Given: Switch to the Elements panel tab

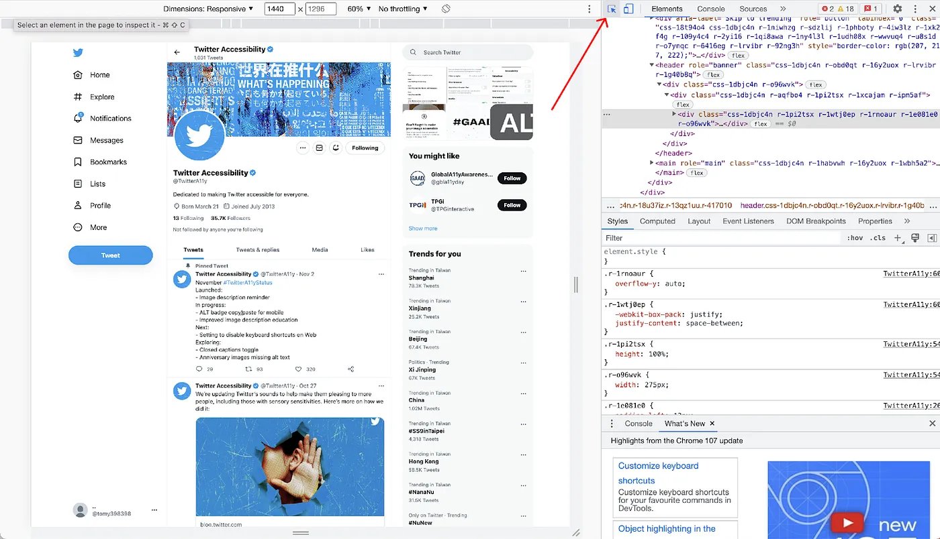Looking at the screenshot, I should [x=667, y=9].
